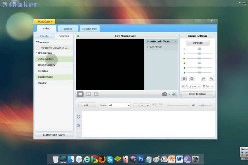Screen dimensions: 248x165
Task: Select Video Gallery source
Action: pos(55,59)
